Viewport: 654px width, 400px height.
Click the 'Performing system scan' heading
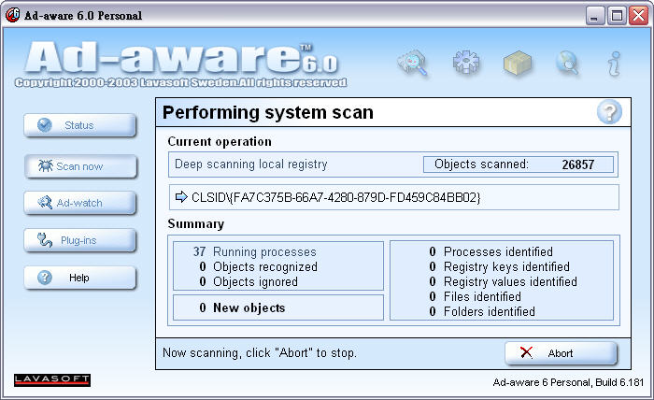pyautogui.click(x=268, y=113)
